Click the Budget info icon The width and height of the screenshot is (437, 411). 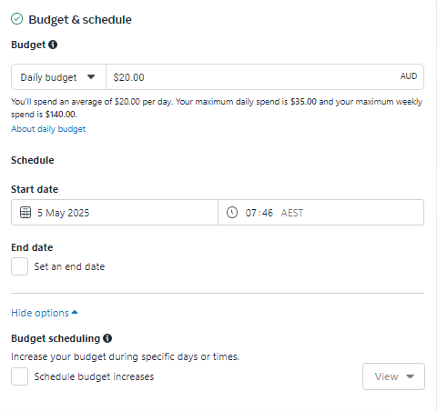coord(53,45)
